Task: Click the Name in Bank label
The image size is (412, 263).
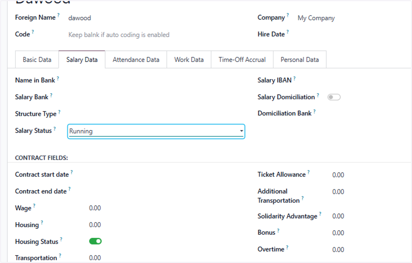Action: point(35,80)
